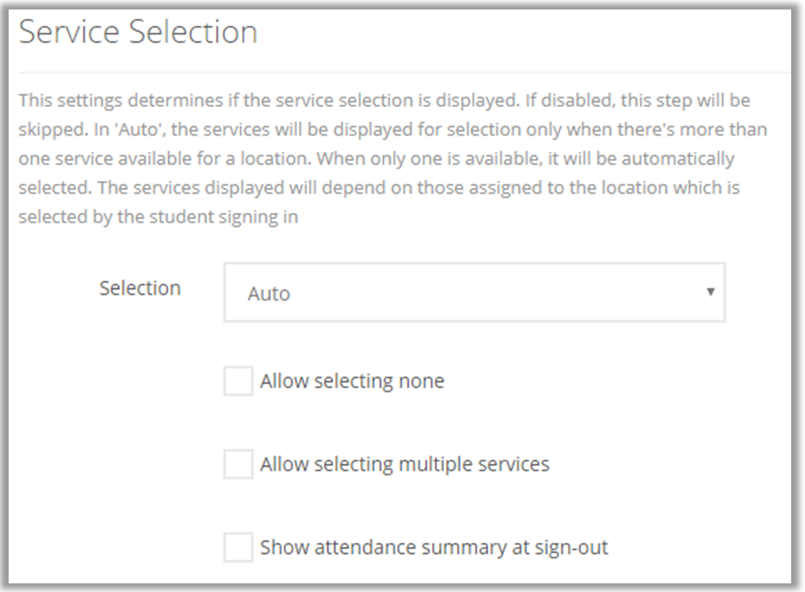Image resolution: width=805 pixels, height=592 pixels.
Task: Click the 'Allow selecting none' label text
Action: point(352,381)
